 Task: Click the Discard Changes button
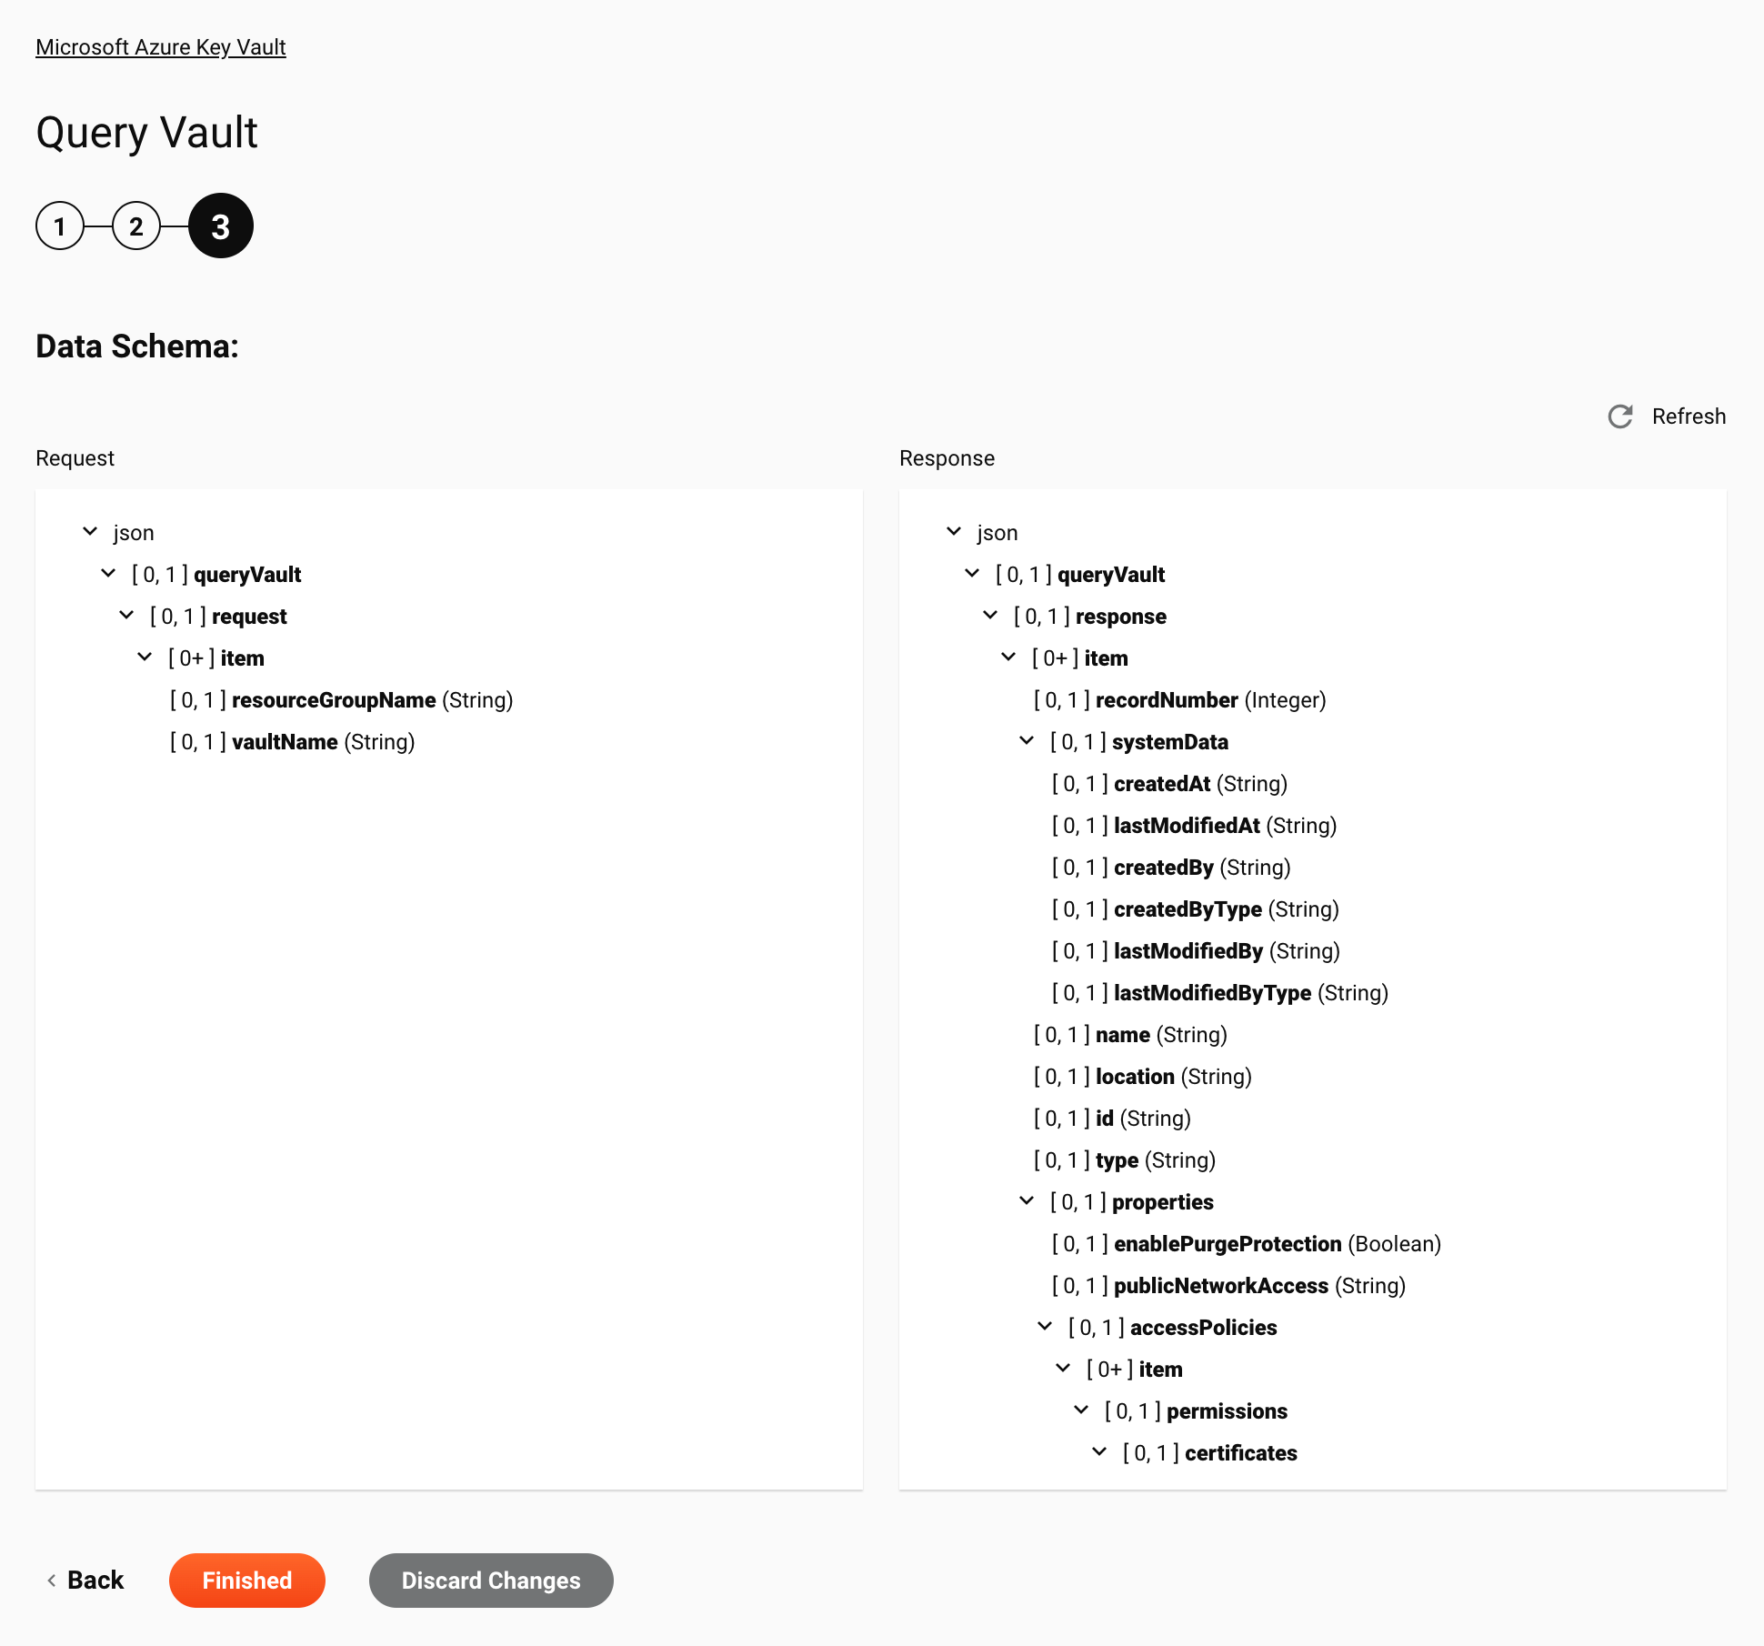point(490,1580)
